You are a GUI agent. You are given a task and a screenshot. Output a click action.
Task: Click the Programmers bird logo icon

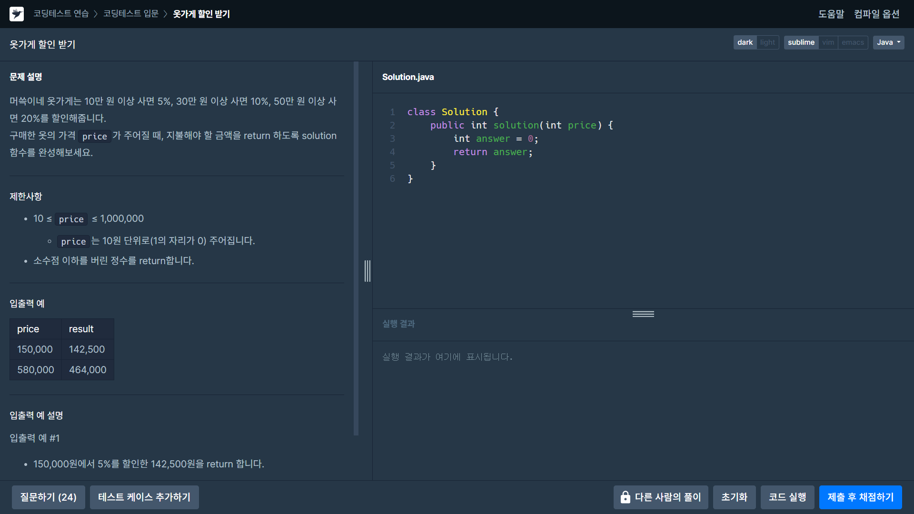click(x=17, y=14)
